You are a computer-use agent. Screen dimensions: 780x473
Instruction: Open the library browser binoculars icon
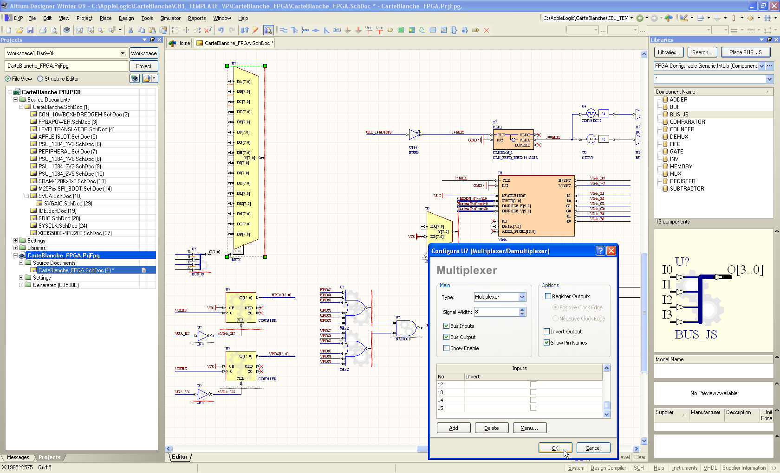point(268,30)
